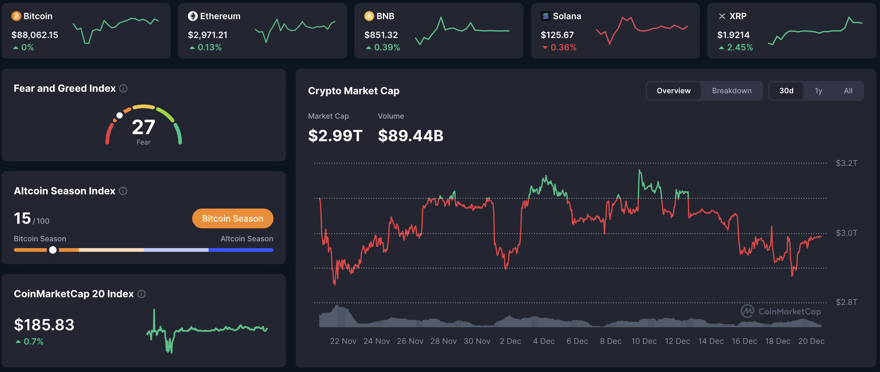Select the Overview tab

(x=673, y=91)
